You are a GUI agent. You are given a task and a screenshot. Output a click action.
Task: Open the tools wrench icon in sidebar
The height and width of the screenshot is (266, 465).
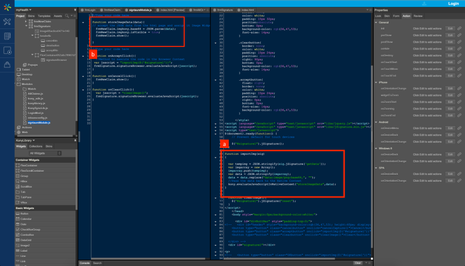(x=7, y=22)
